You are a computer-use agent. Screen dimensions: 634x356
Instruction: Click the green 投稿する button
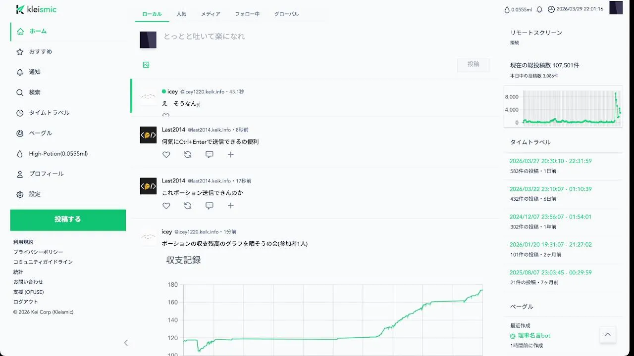68,220
